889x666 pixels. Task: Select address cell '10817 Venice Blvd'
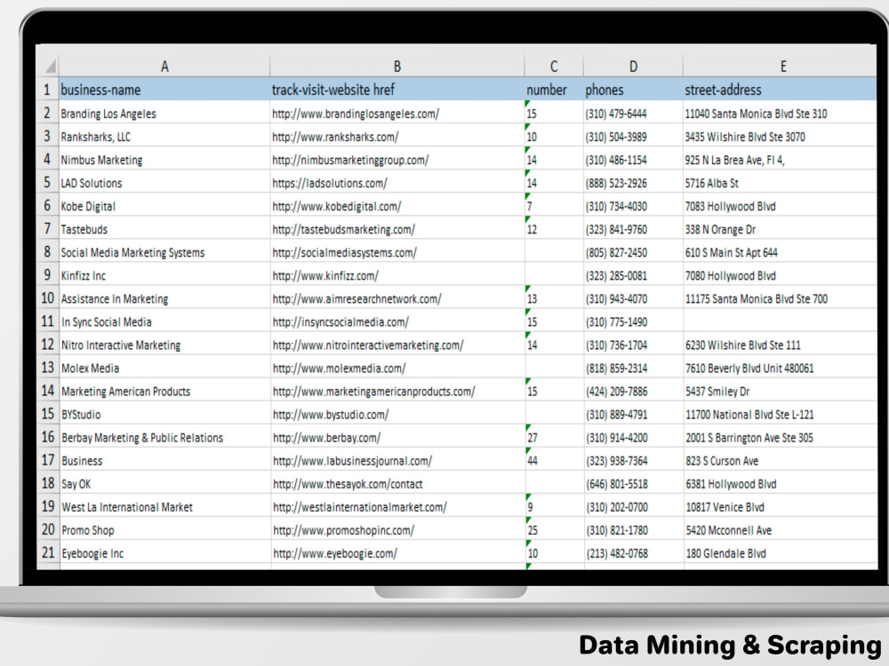pos(781,507)
